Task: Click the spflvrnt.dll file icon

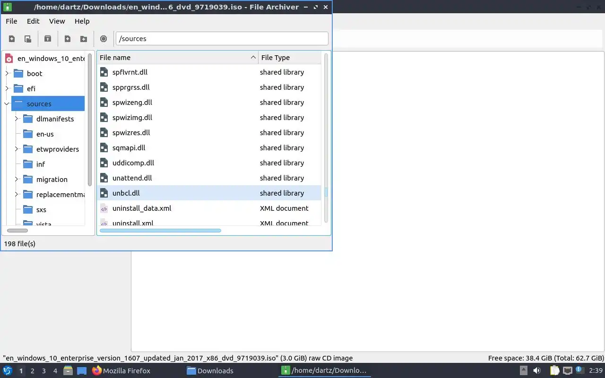Action: tap(104, 72)
